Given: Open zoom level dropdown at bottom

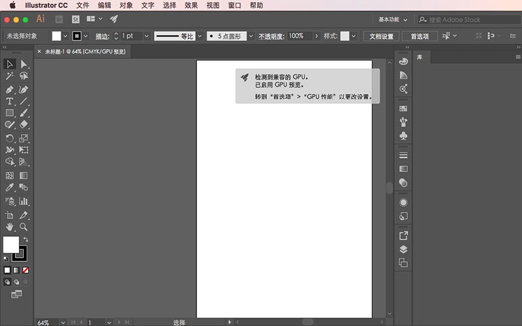Looking at the screenshot, I should (x=63, y=322).
